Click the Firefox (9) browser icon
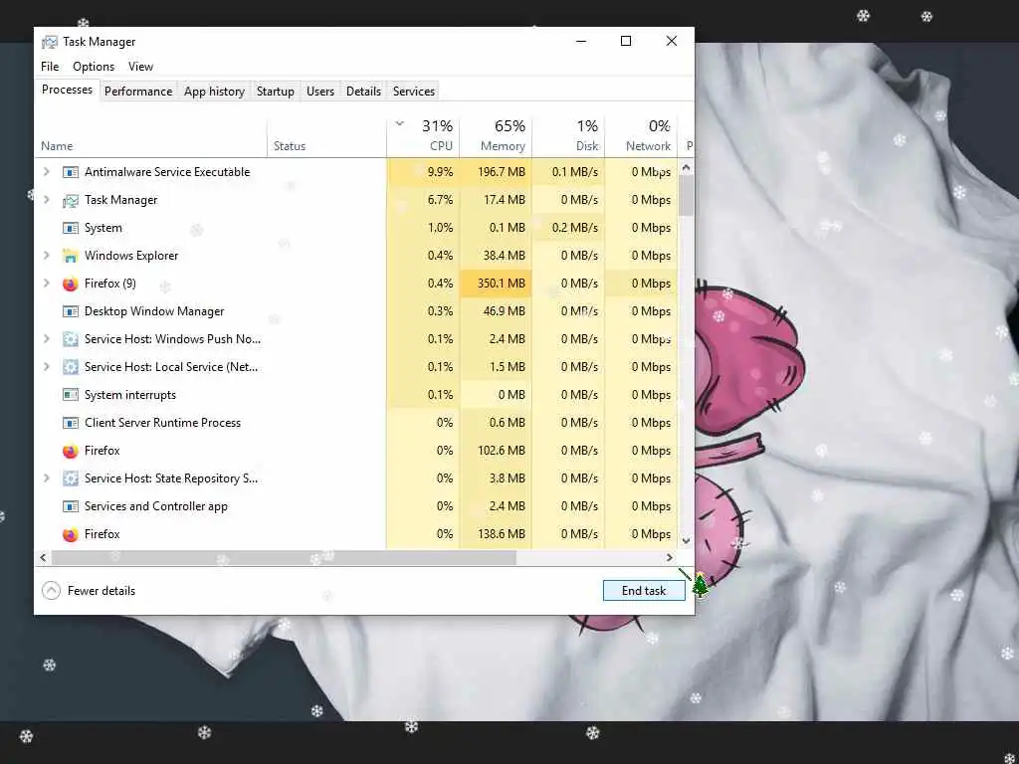 [71, 284]
